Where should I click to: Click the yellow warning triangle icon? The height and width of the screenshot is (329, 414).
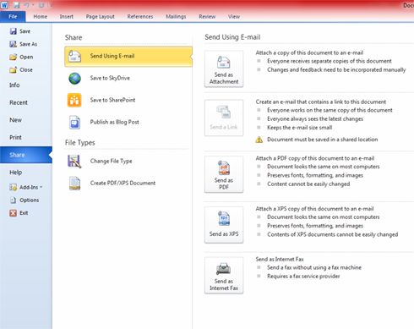(259, 140)
